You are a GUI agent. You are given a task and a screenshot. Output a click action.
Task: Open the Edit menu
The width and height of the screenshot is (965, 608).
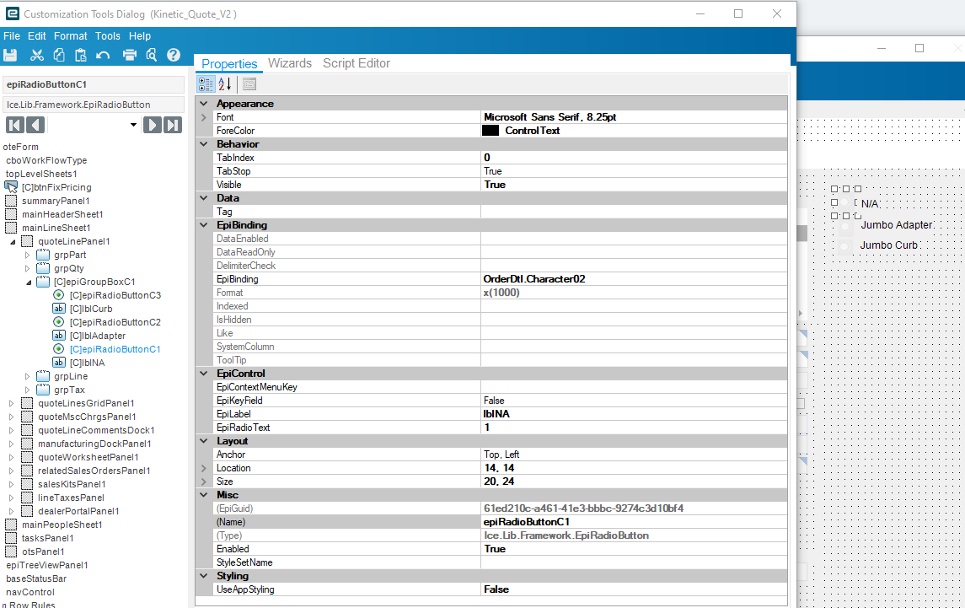37,35
